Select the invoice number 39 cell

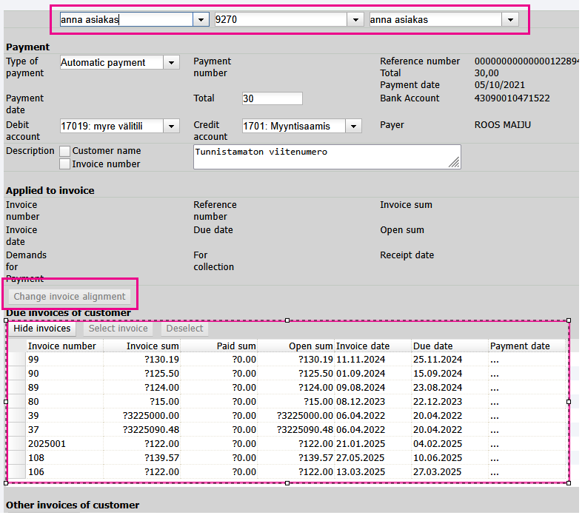(x=64, y=416)
